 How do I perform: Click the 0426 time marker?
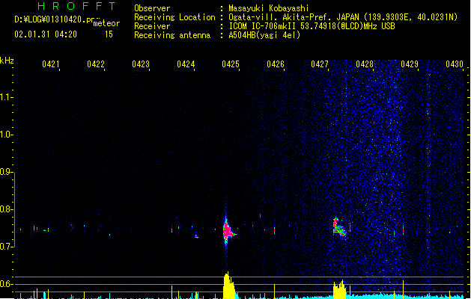point(276,64)
